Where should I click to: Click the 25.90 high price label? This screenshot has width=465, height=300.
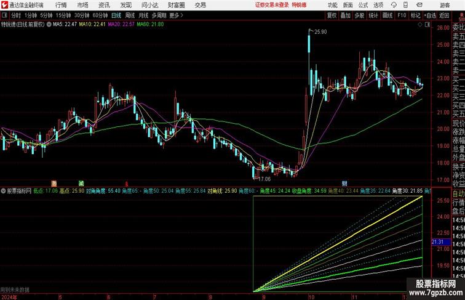320,32
